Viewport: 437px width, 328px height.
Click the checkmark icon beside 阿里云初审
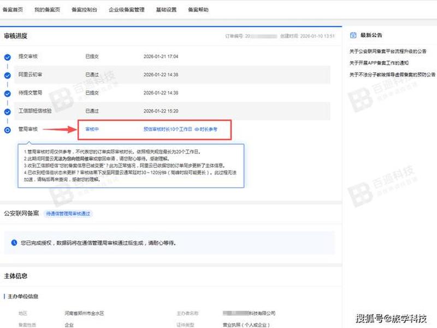point(8,75)
